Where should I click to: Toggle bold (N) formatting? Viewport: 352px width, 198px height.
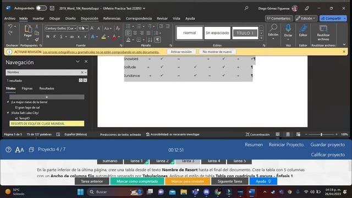(x=48, y=37)
